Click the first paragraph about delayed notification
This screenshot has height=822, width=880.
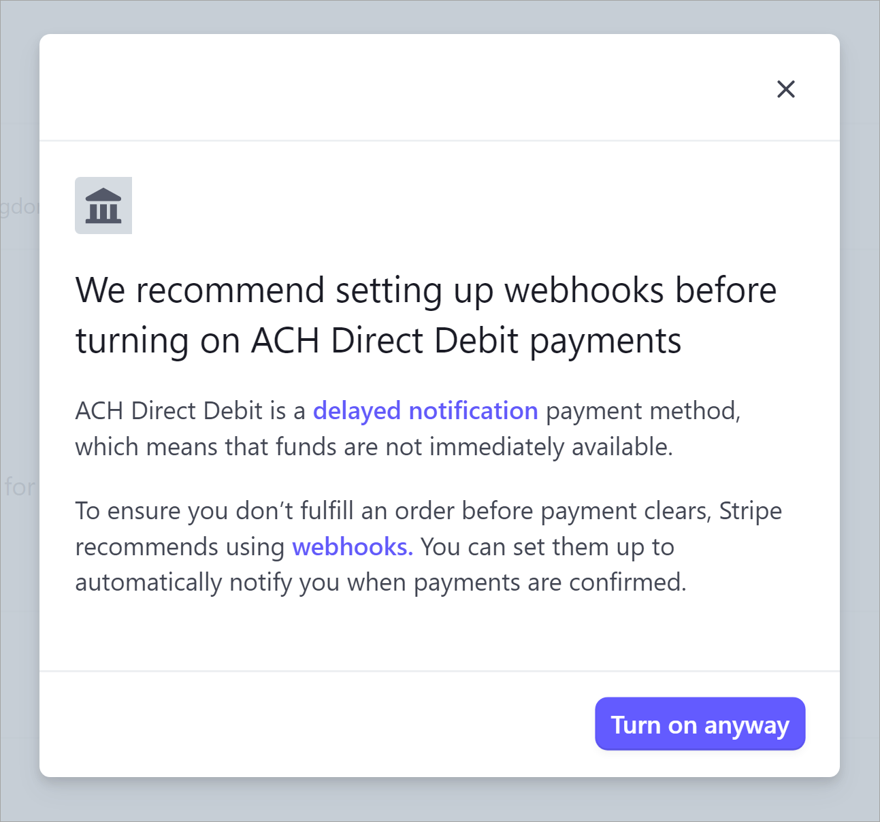click(407, 429)
